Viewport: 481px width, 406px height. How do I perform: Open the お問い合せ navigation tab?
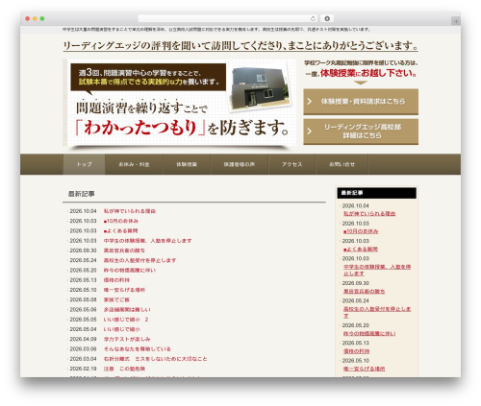pos(342,164)
